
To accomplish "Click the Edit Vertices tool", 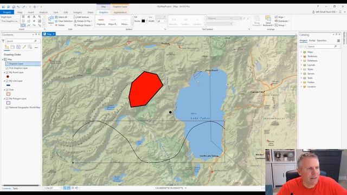I will tap(81, 17).
